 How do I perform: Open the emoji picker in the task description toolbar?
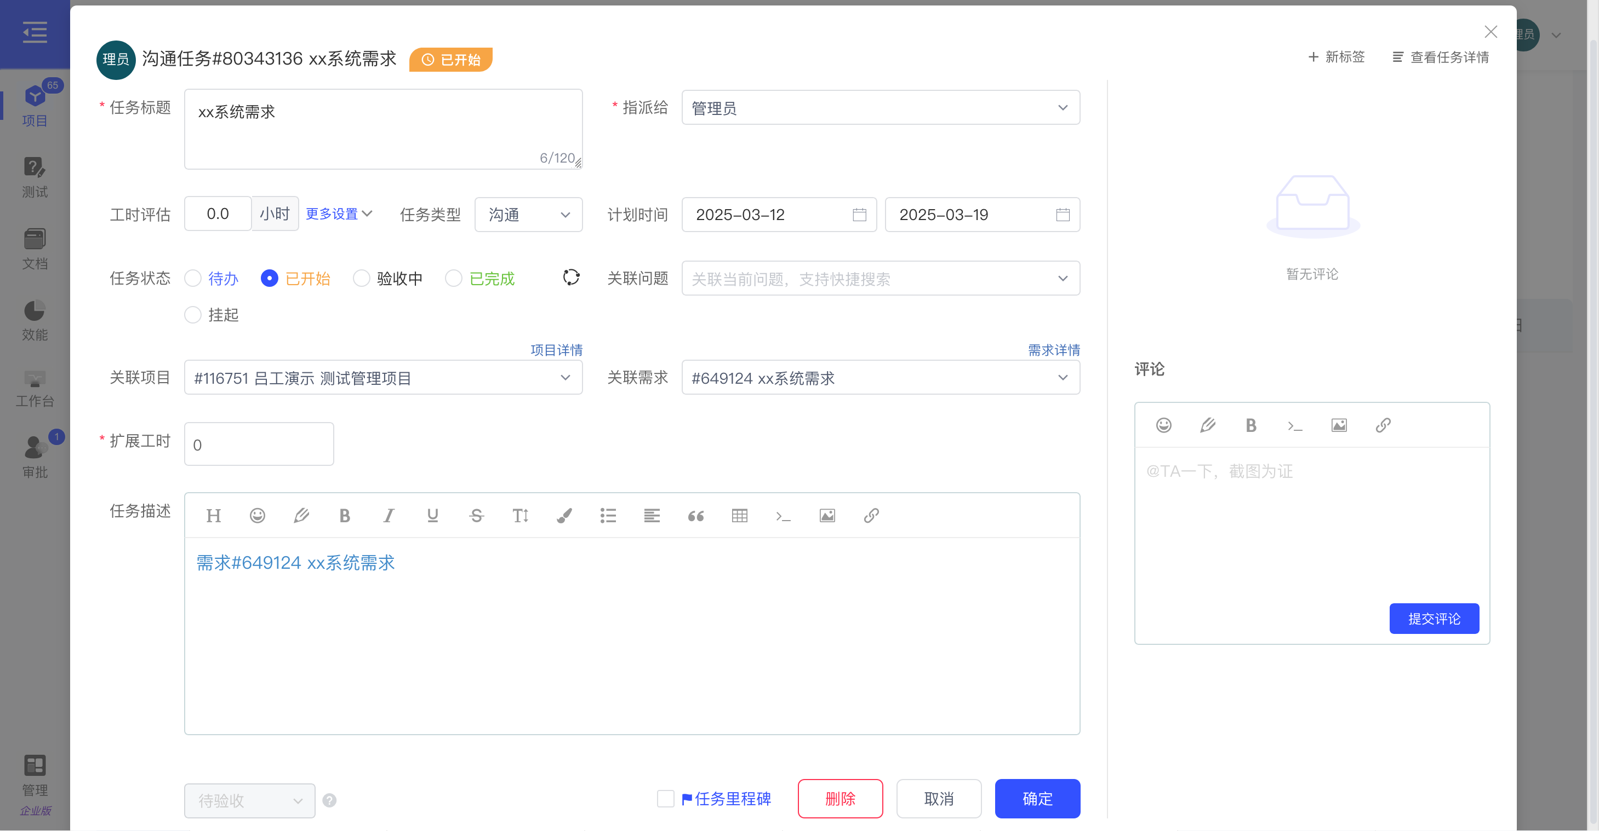click(257, 515)
